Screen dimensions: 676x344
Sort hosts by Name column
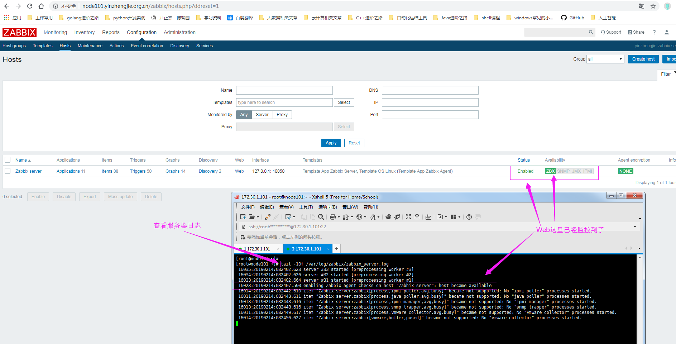[23, 160]
